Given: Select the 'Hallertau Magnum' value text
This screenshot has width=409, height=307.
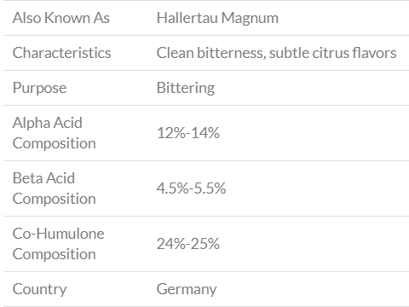Looking at the screenshot, I should click(x=217, y=18).
